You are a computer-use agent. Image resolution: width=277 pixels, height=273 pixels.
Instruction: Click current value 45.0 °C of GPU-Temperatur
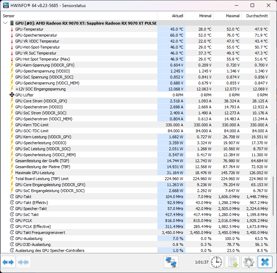[176, 29]
